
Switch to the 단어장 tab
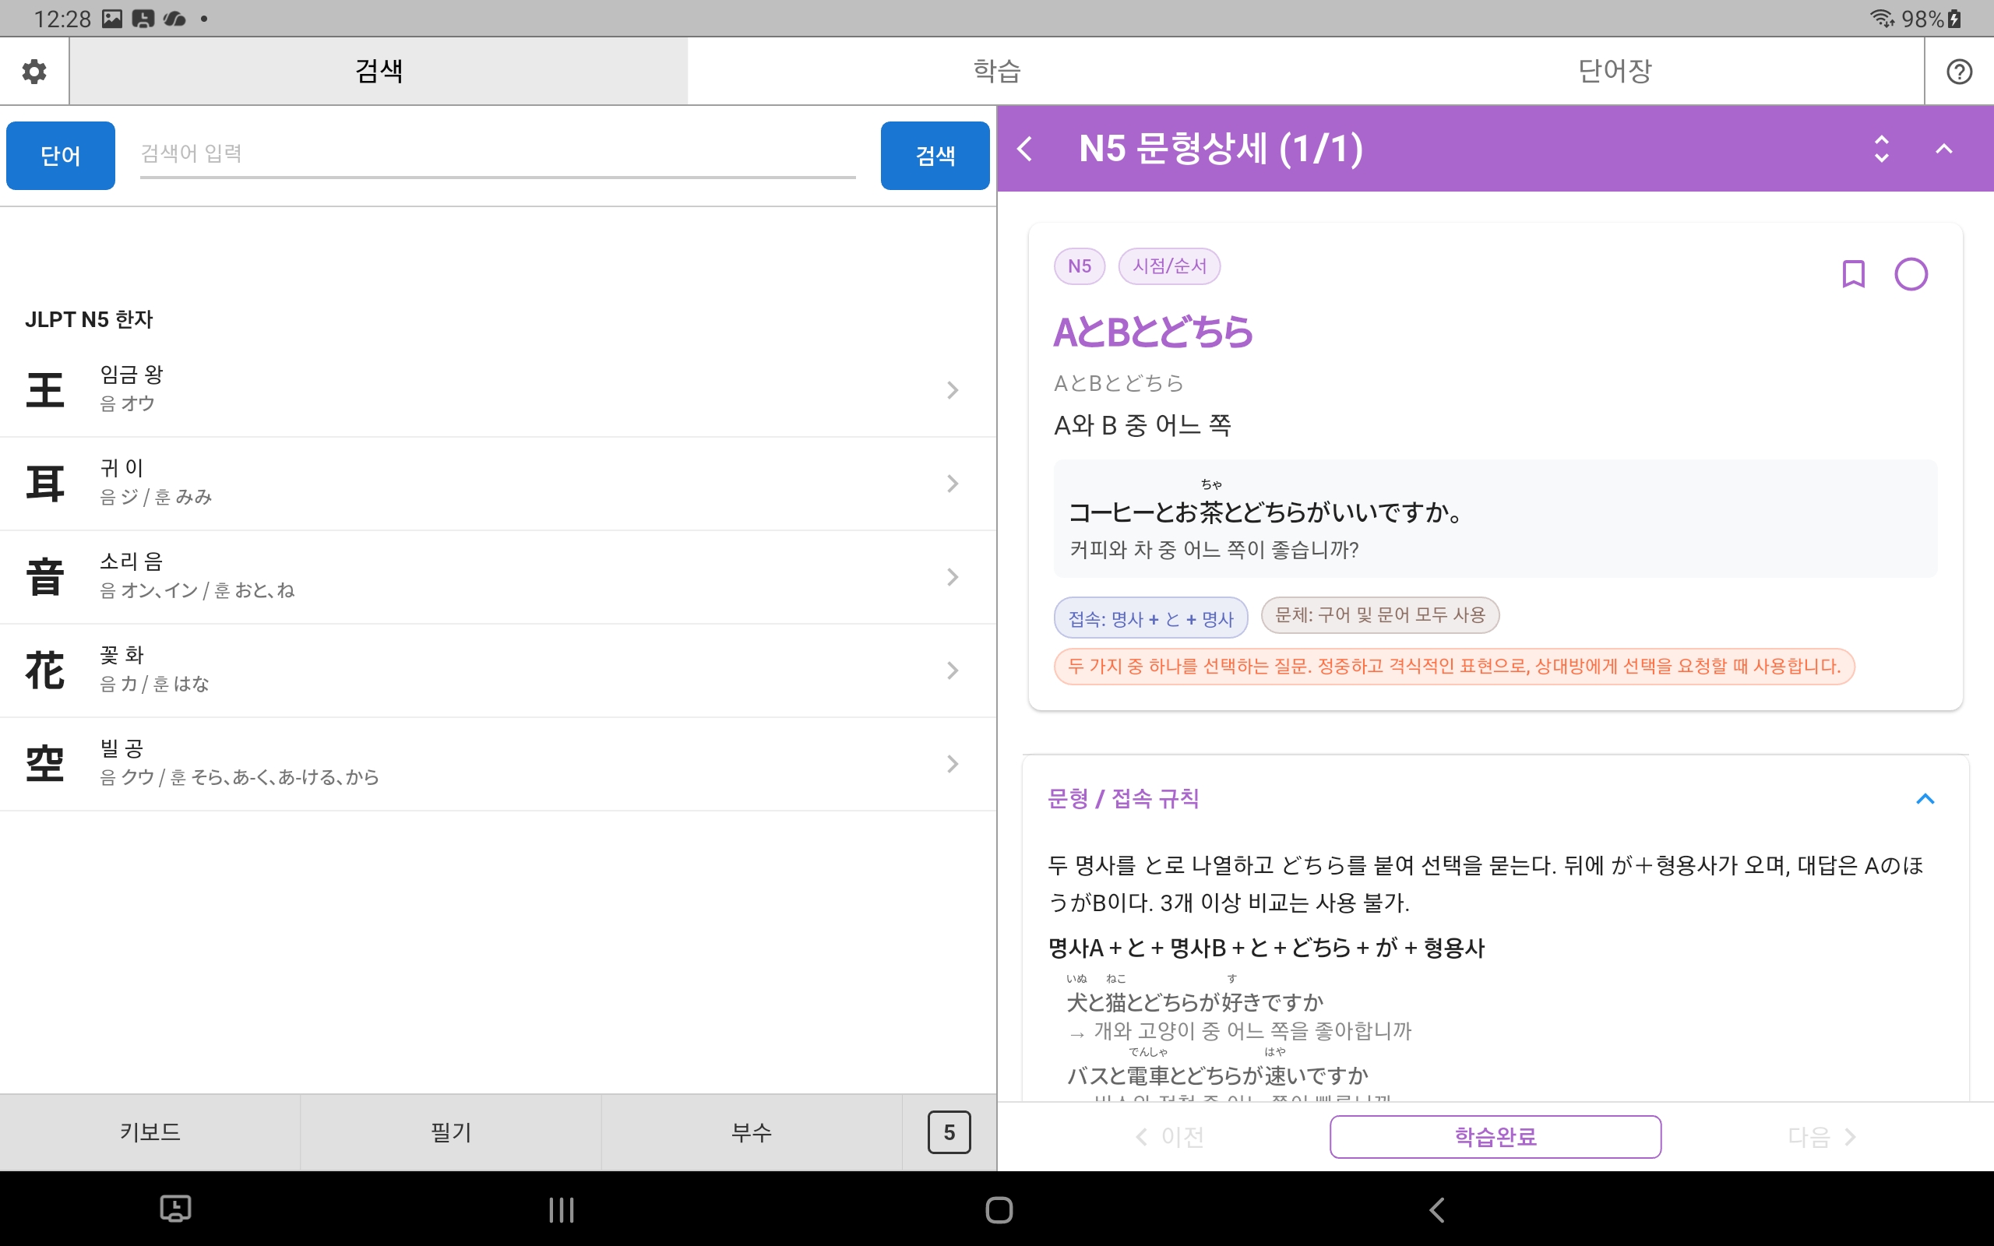point(1615,71)
